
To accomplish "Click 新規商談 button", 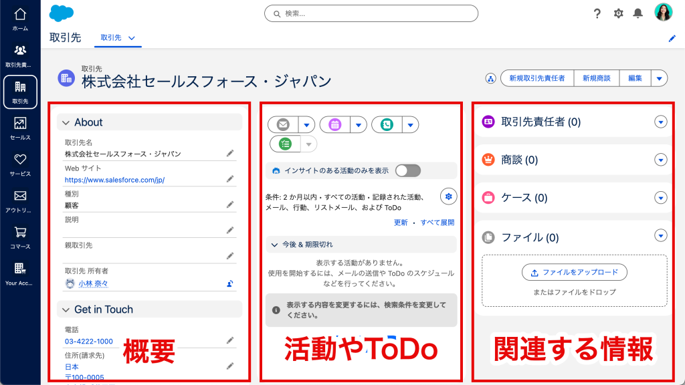I will 597,79.
